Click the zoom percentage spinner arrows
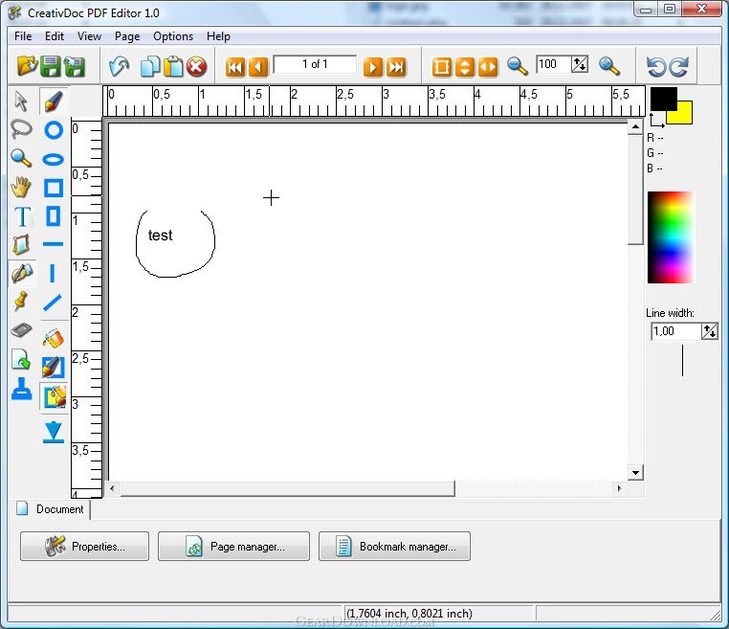The image size is (729, 629). 580,65
